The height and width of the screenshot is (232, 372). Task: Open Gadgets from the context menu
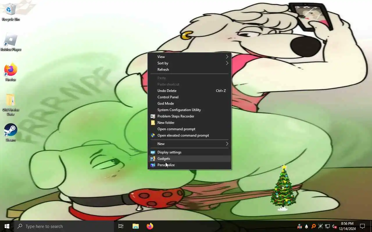[189, 159]
